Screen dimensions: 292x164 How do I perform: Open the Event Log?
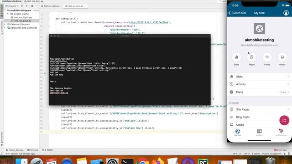point(280,150)
